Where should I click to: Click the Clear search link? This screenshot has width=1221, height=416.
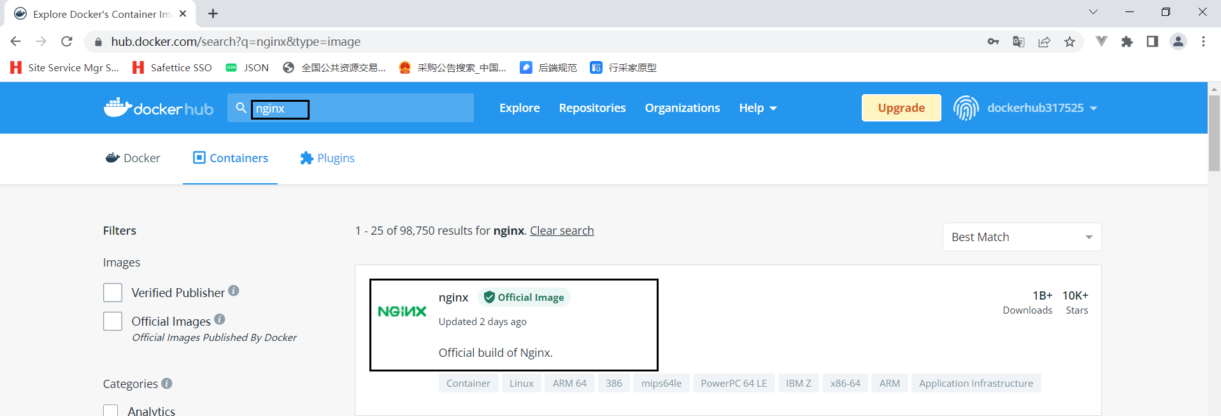[562, 230]
